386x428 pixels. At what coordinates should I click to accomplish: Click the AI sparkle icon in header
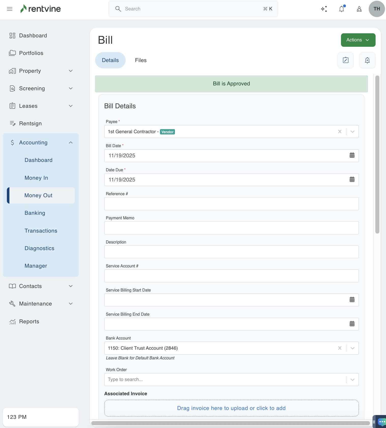click(324, 9)
